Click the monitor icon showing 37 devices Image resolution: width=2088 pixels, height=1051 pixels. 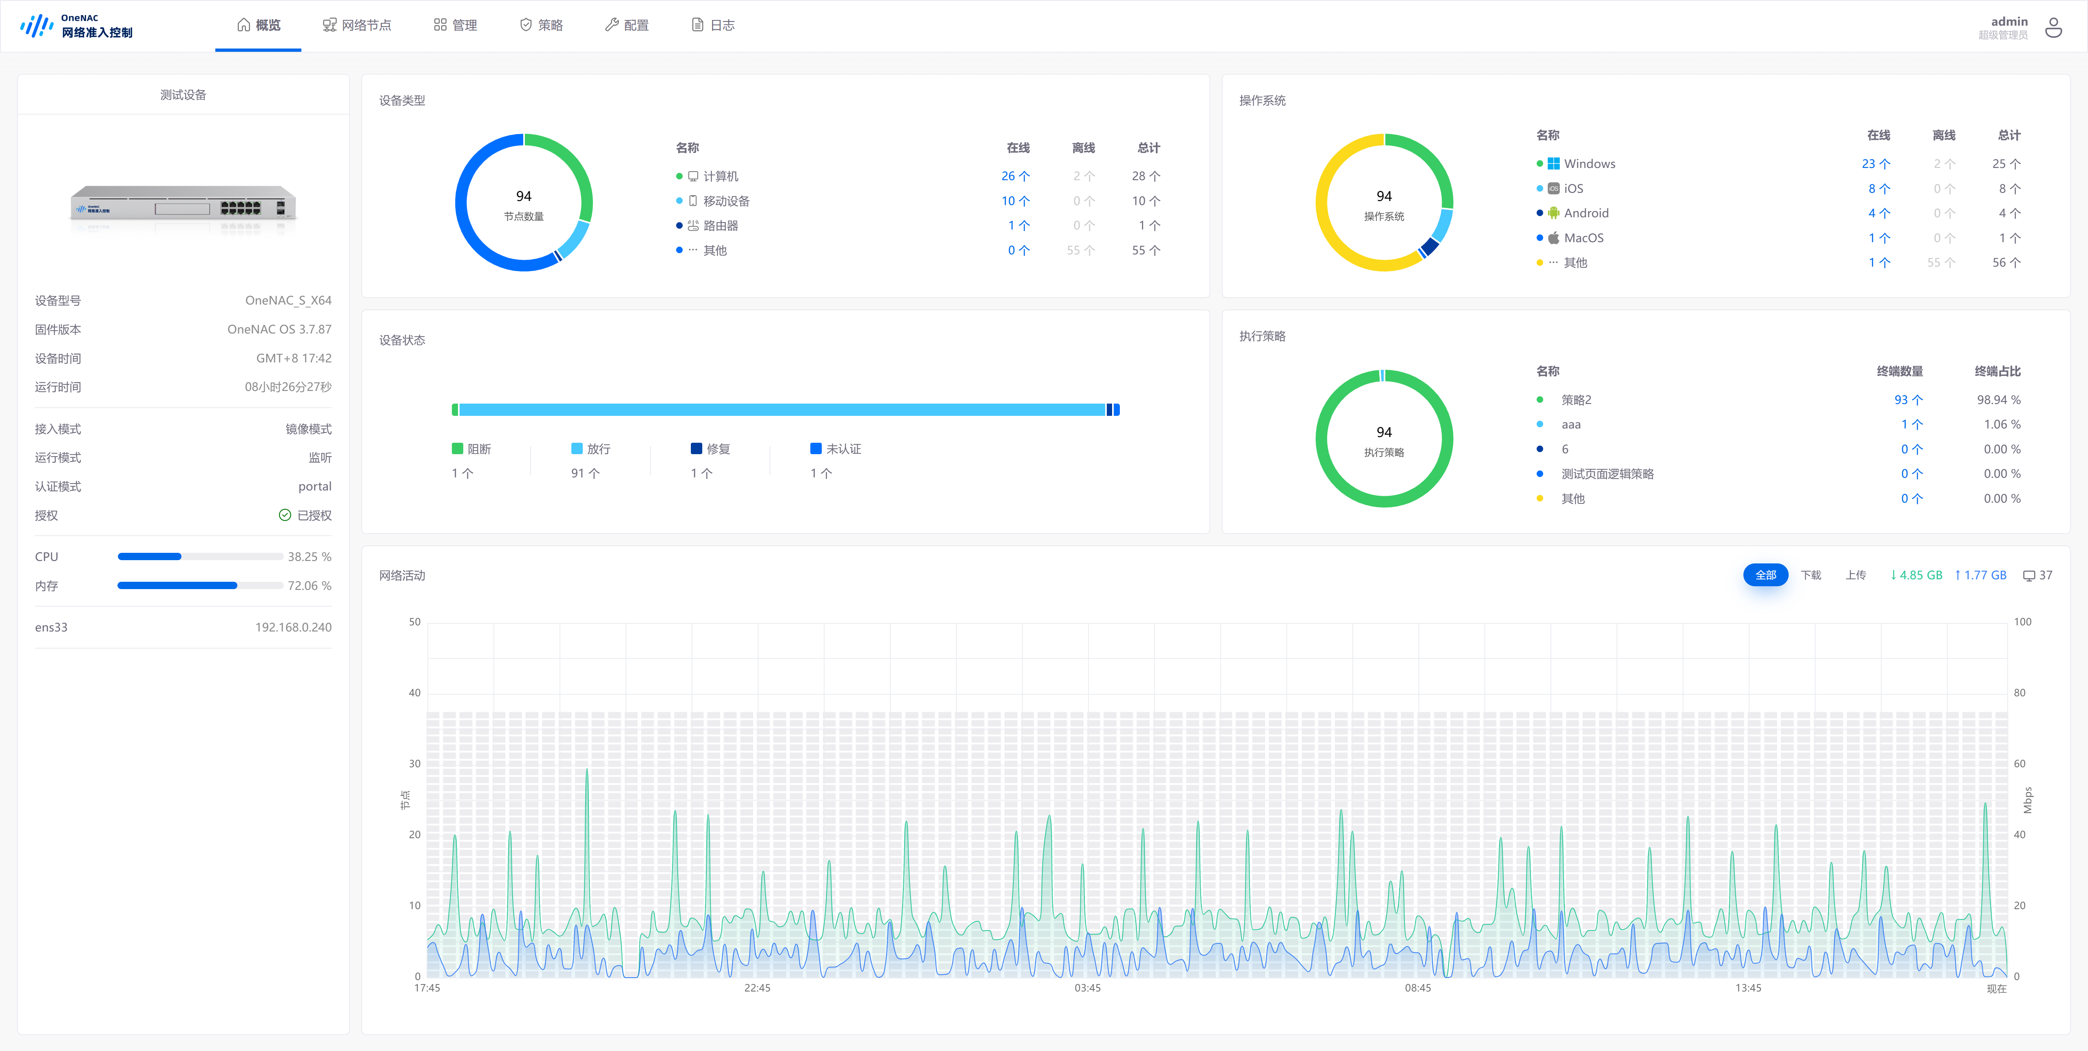[x=2029, y=575]
